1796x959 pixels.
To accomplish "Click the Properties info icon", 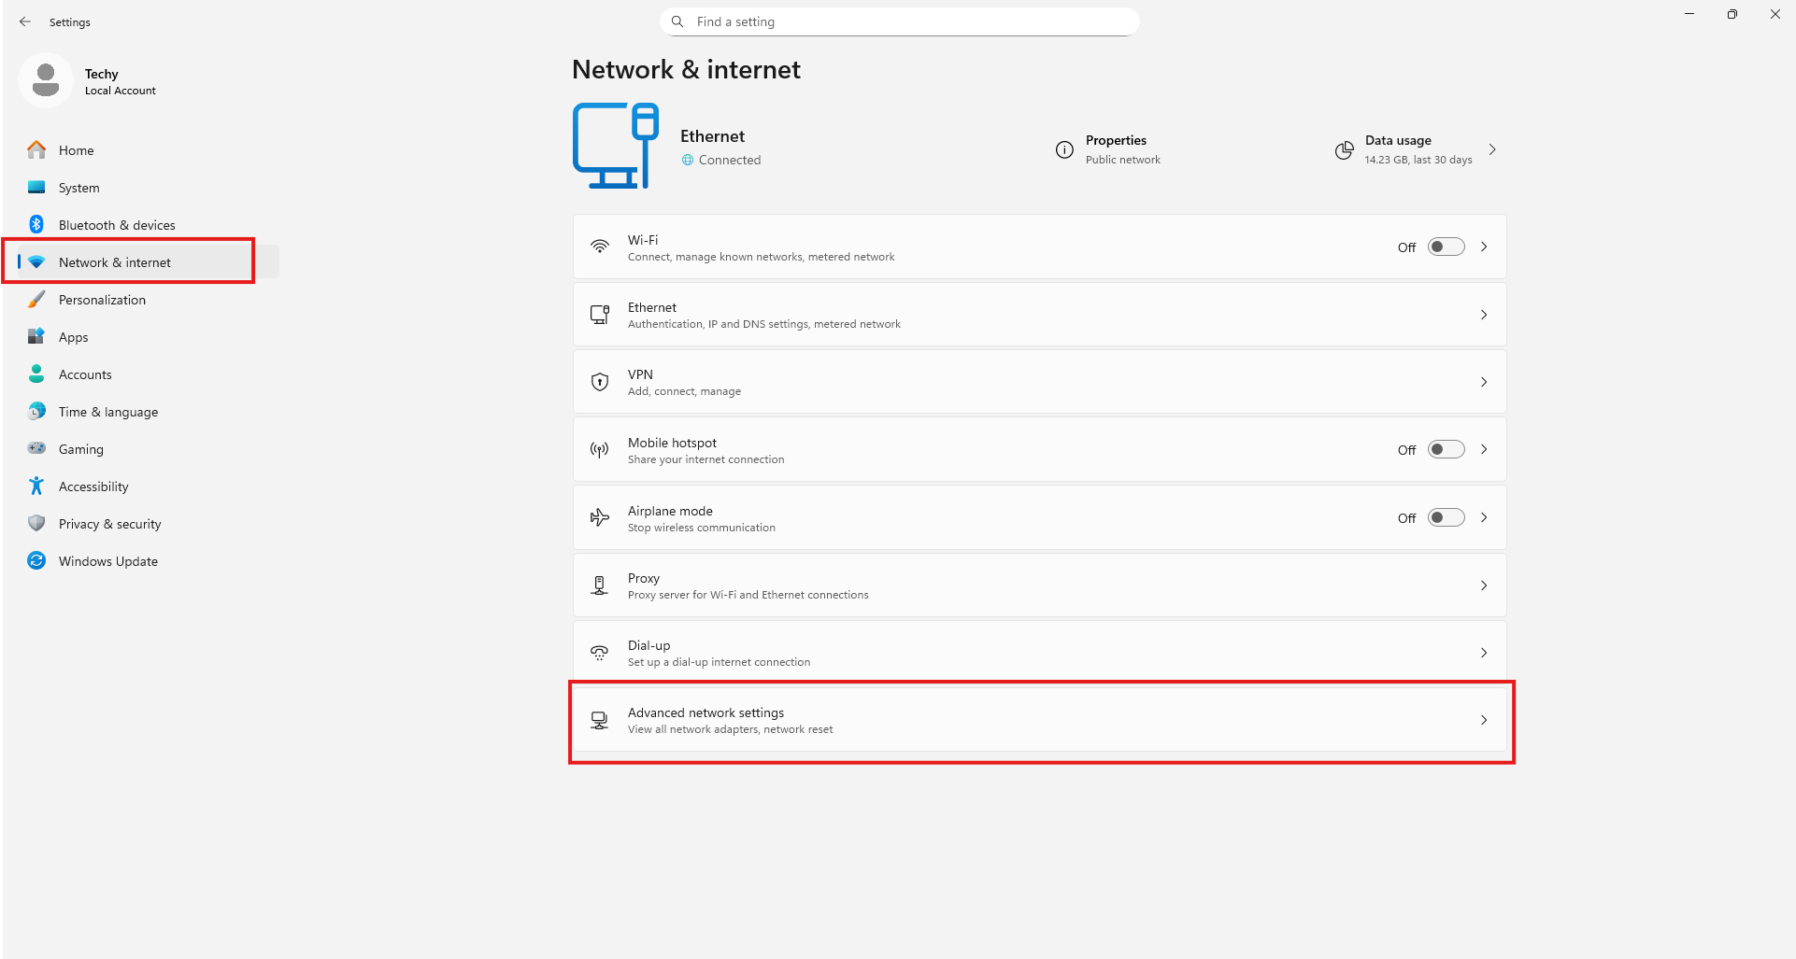I will [x=1064, y=149].
